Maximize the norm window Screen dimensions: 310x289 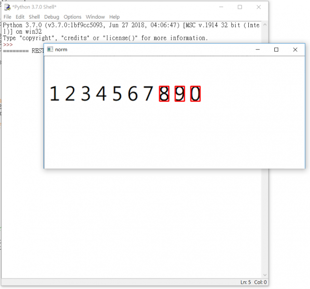[x=276, y=50]
